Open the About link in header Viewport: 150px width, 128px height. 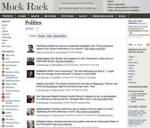[110, 1]
